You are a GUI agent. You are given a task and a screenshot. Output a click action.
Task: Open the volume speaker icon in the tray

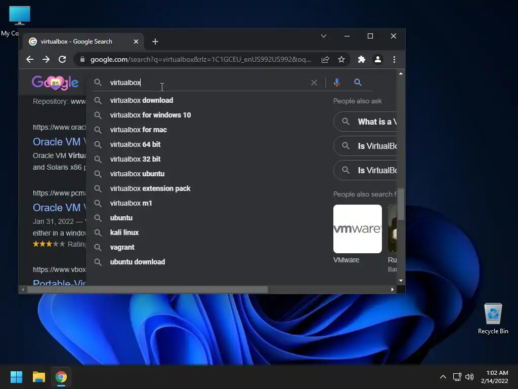[x=469, y=377]
